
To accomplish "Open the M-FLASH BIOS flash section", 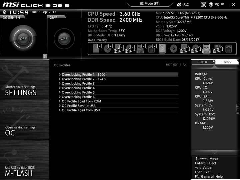I will [x=25, y=160].
